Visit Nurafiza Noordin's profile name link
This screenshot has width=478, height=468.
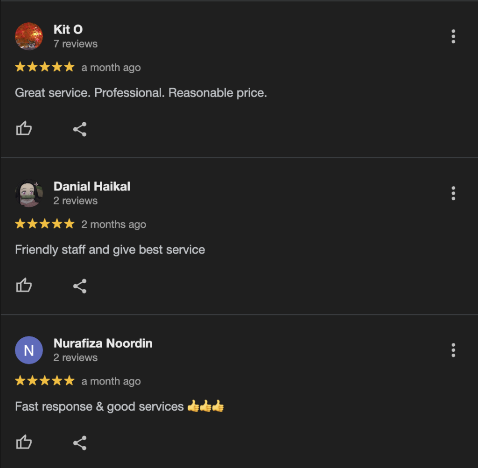(x=103, y=343)
